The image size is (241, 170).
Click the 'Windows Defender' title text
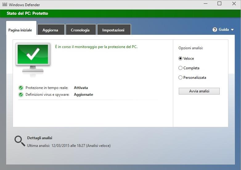point(24,5)
